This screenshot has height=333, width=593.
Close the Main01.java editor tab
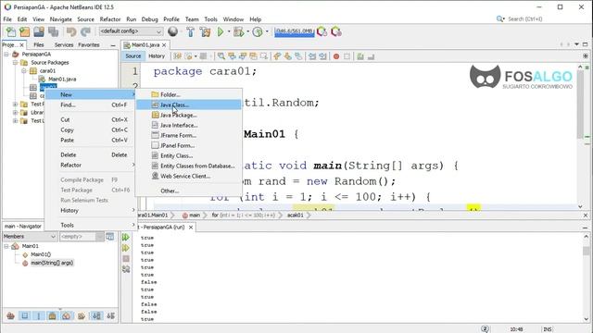point(164,45)
